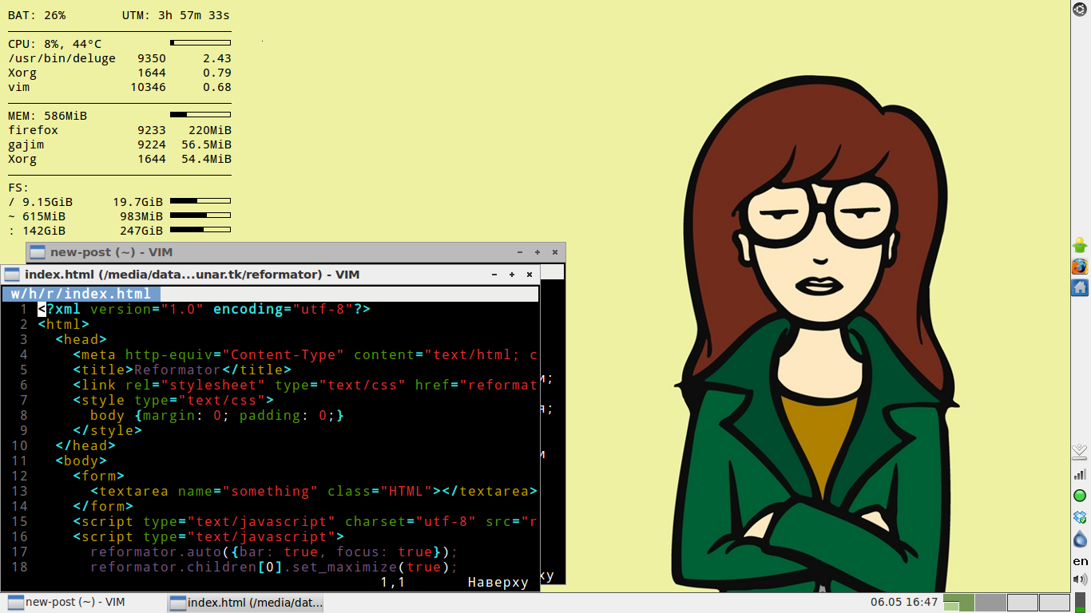
Task: Click the : 142GiB filesystem row
Action: [x=120, y=231]
